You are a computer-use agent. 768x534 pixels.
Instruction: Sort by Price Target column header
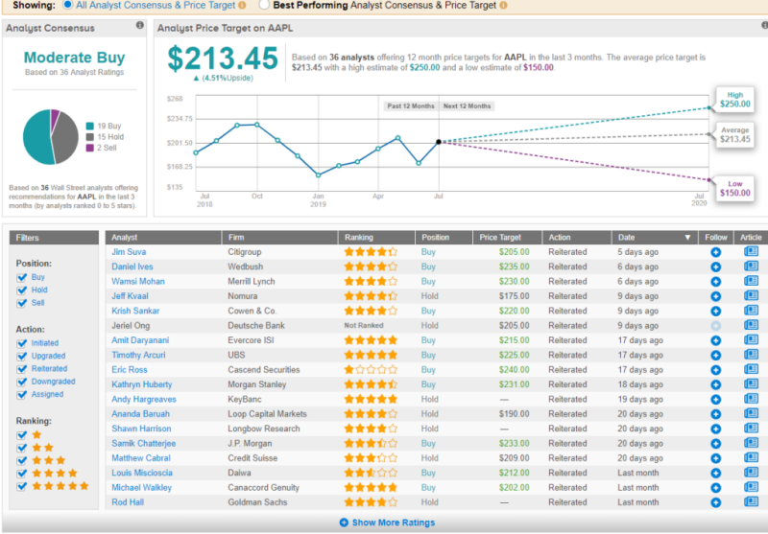(x=508, y=237)
